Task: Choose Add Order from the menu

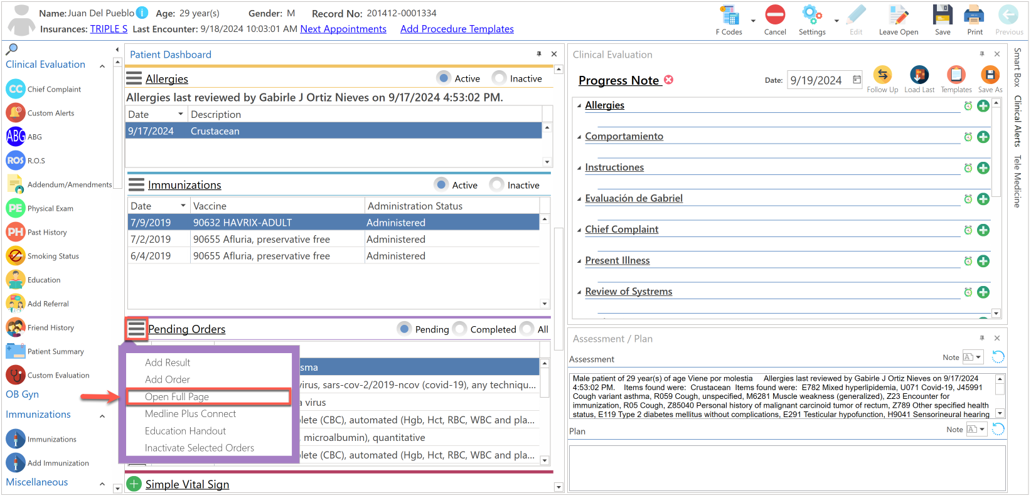Action: click(168, 379)
